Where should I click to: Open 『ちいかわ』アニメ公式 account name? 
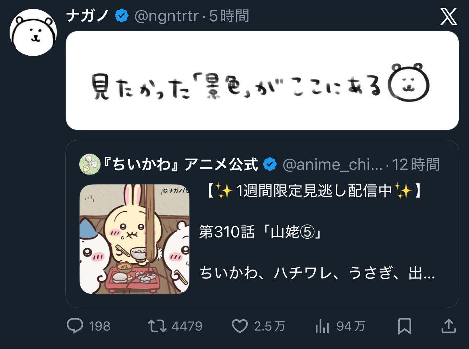point(180,164)
